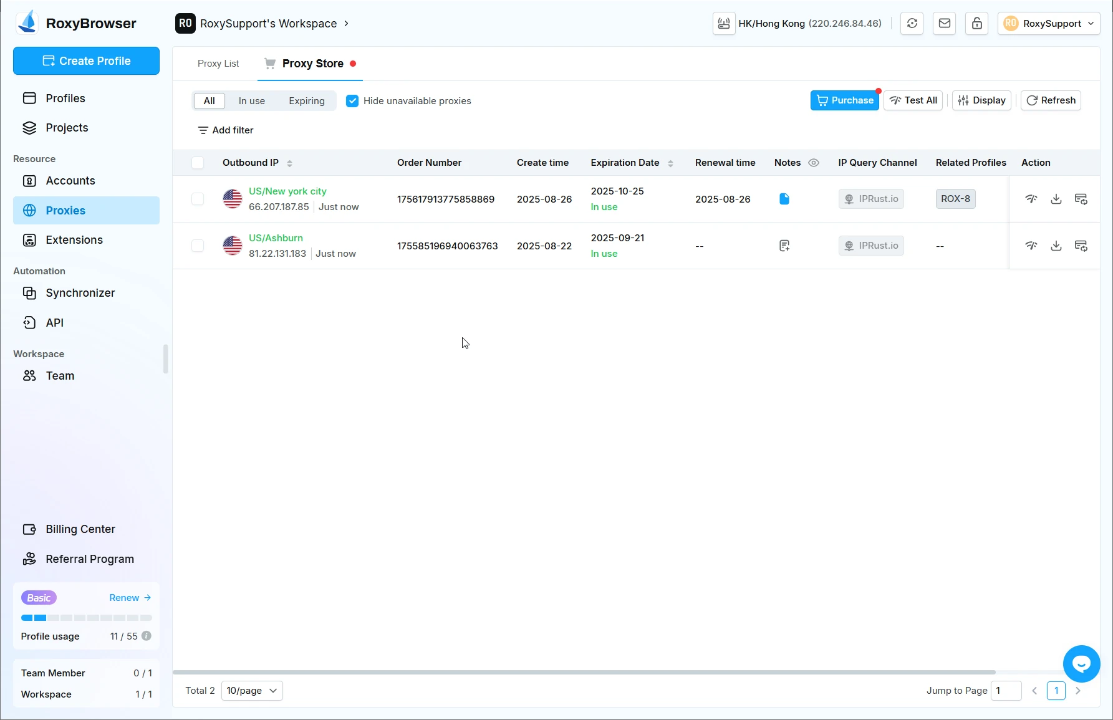This screenshot has width=1113, height=720.
Task: Select the US/Ashburn proxy row checkbox
Action: (198, 246)
